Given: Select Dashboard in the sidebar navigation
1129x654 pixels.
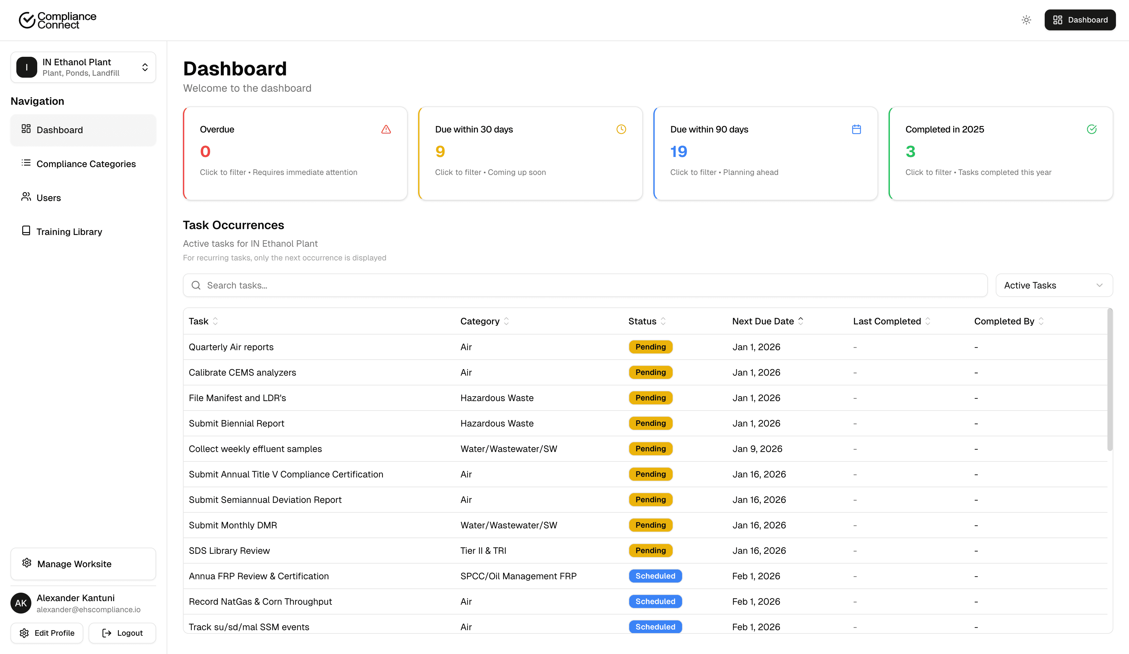Looking at the screenshot, I should click(59, 130).
